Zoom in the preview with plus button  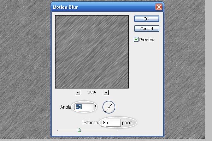[x=106, y=93]
